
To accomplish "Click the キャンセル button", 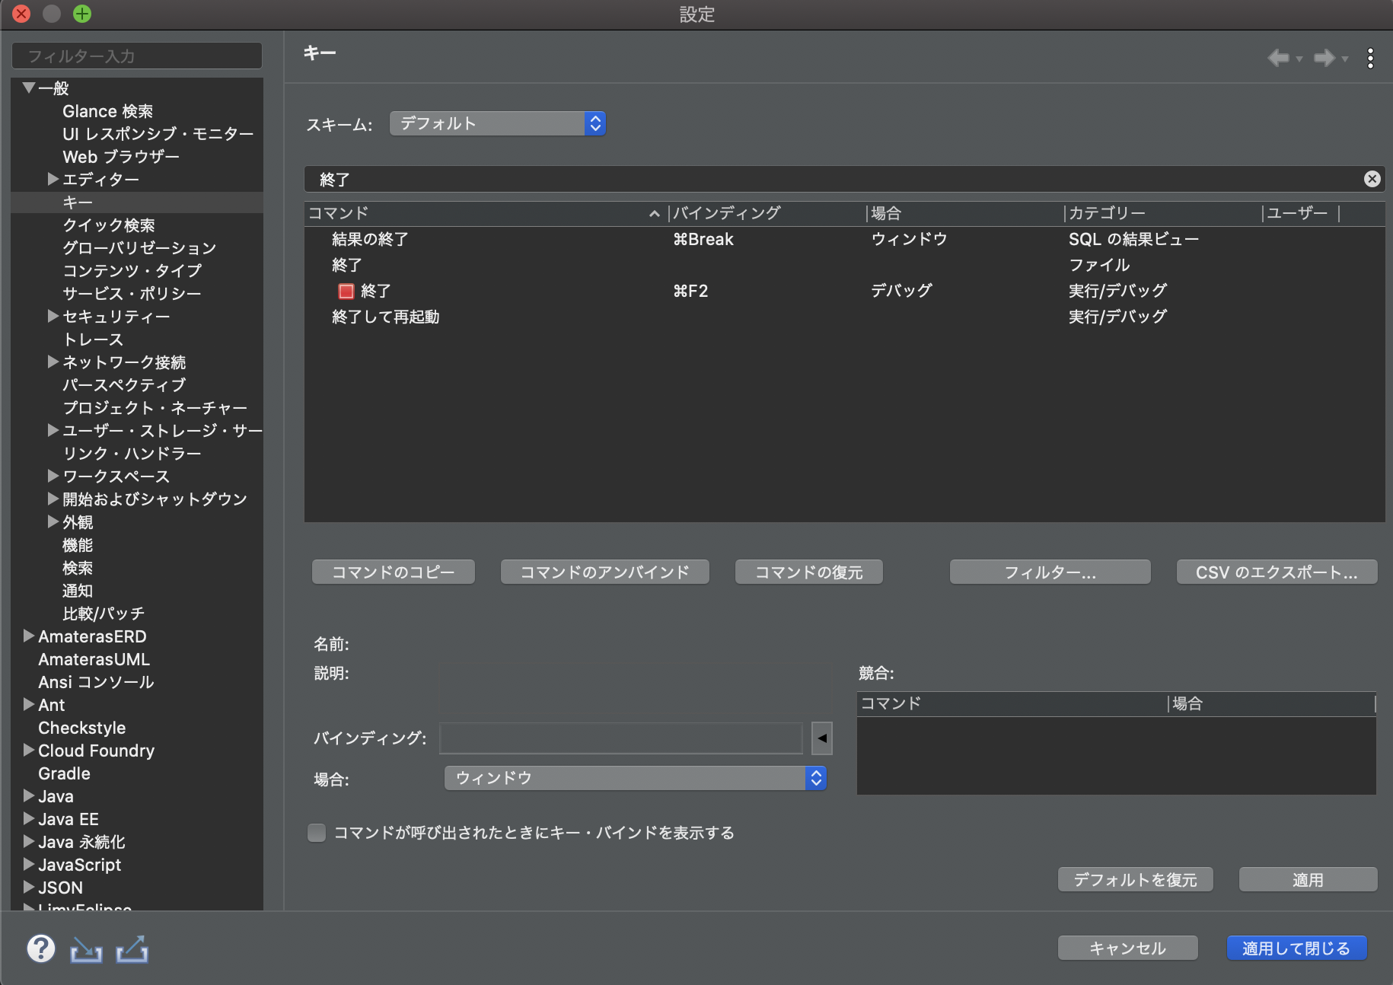I will coord(1128,948).
